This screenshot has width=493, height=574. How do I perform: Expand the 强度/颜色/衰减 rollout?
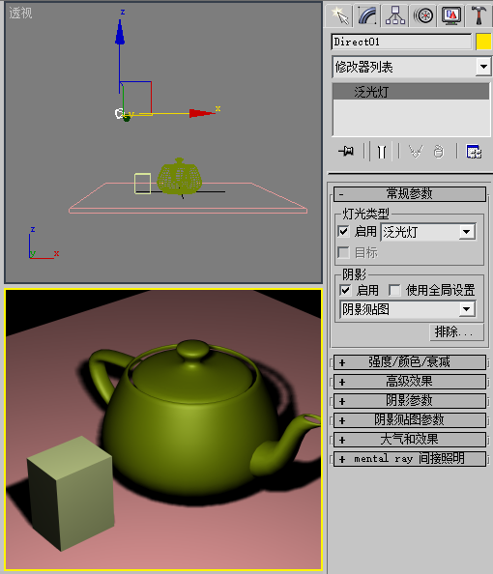pyautogui.click(x=410, y=362)
